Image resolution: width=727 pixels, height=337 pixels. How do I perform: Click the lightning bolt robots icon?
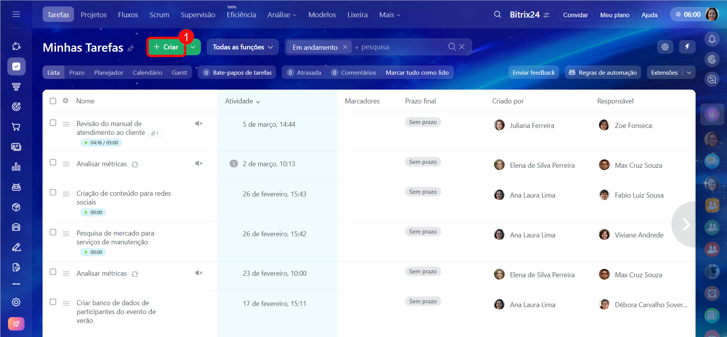click(x=687, y=47)
